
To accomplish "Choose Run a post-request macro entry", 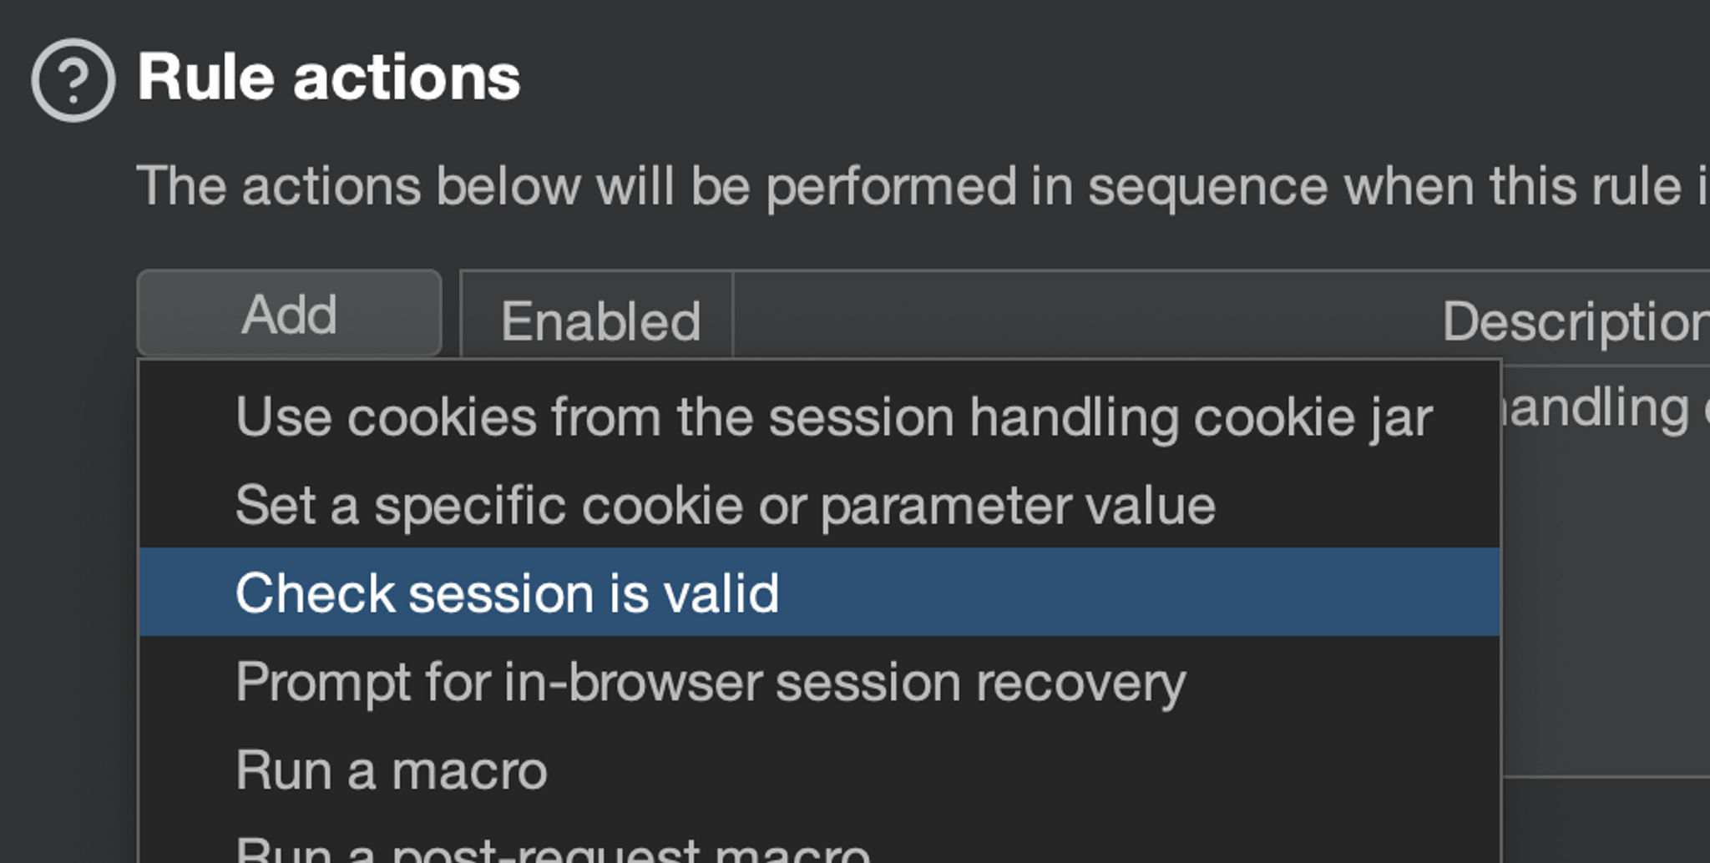I will pos(551,850).
